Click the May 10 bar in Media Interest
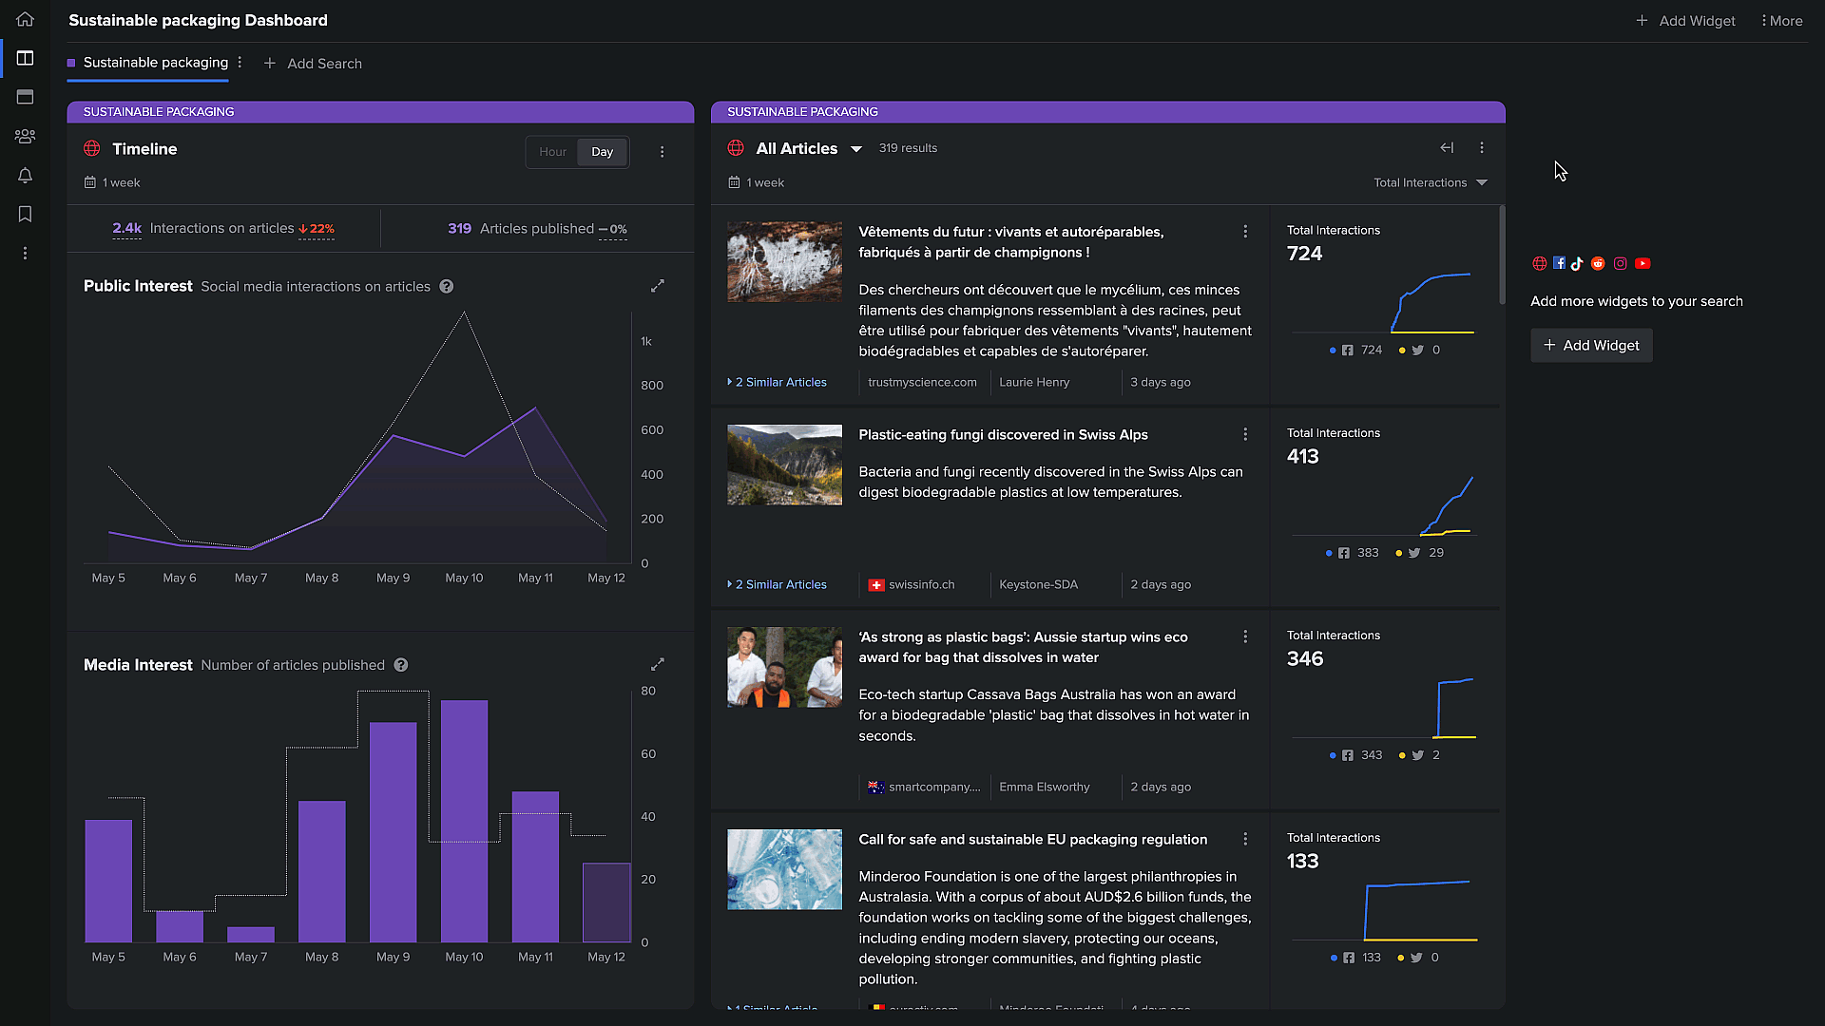The width and height of the screenshot is (1825, 1026). click(x=464, y=821)
